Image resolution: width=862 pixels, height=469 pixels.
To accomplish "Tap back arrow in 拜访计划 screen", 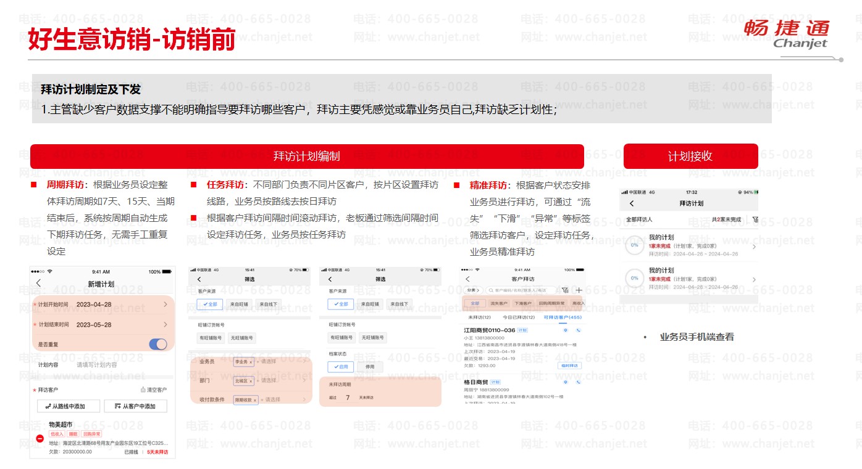I will tap(631, 203).
